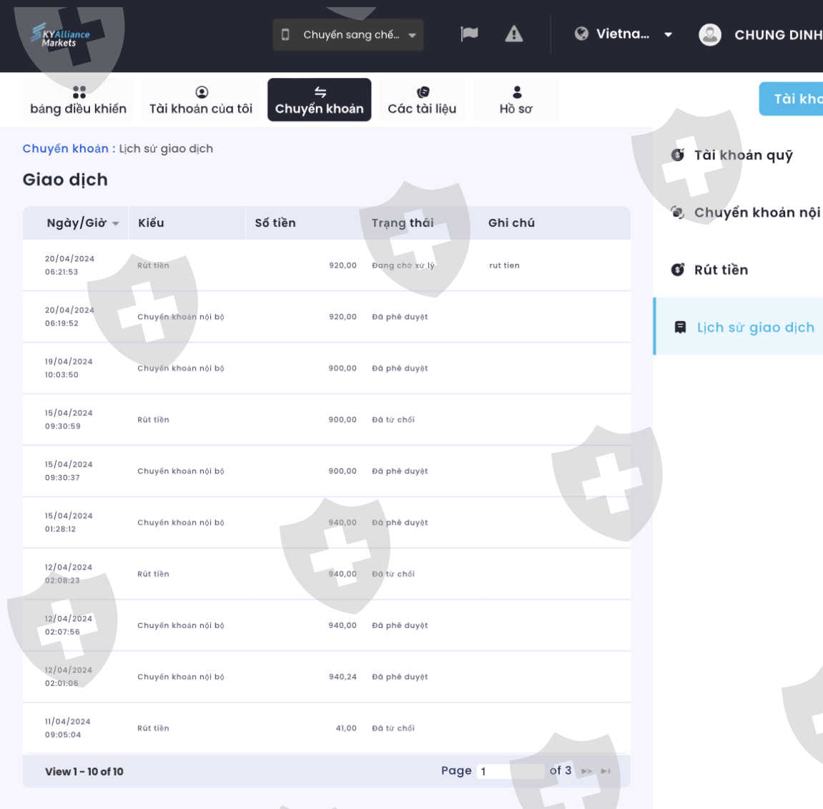Image resolution: width=823 pixels, height=809 pixels.
Task: Open the 'Hồ sơ' profile tab
Action: (516, 100)
